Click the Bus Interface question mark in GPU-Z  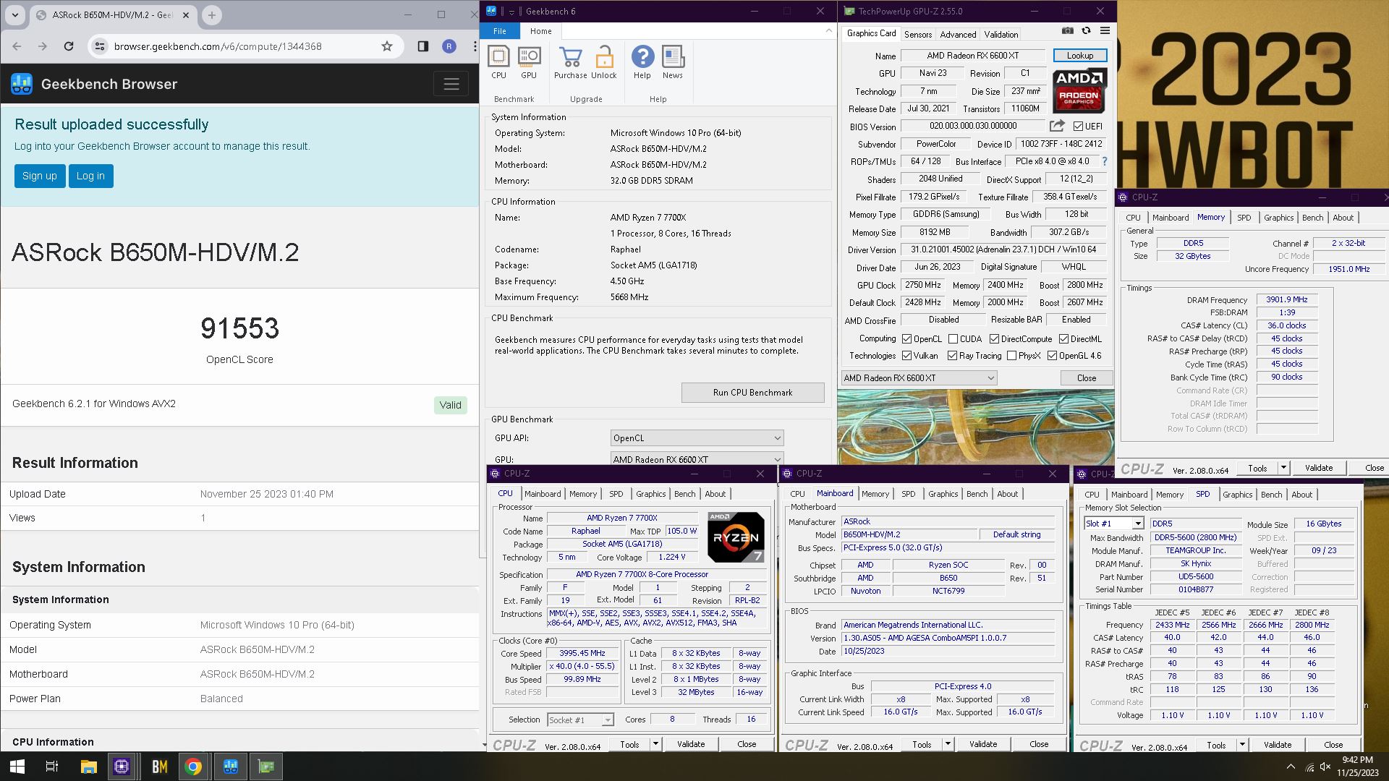1104,161
